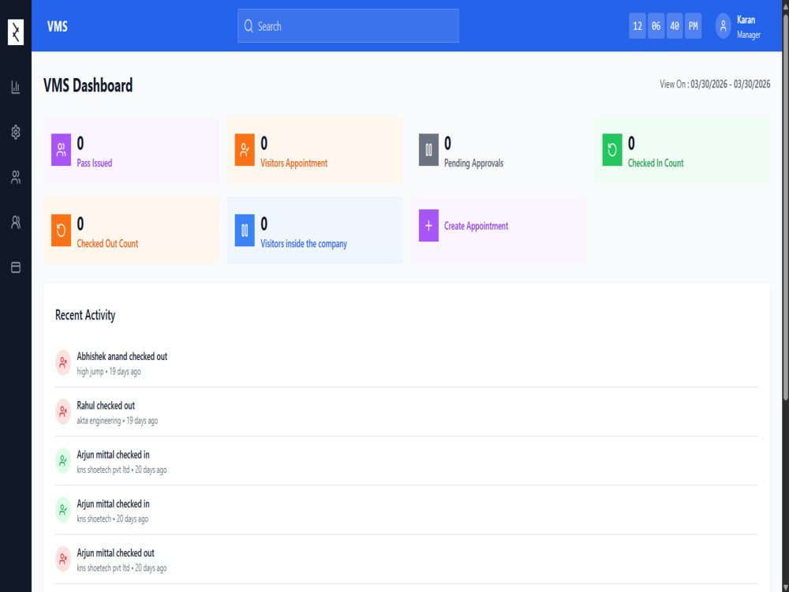Click the scrollbar down arrow
The image size is (789, 592).
click(x=786, y=587)
